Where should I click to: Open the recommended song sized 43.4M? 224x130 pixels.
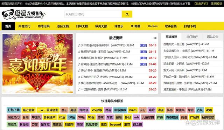coord(190,57)
